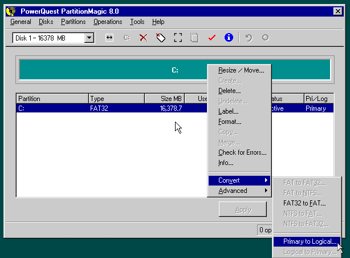
Task: Click the Undo last change icon
Action: [x=249, y=38]
